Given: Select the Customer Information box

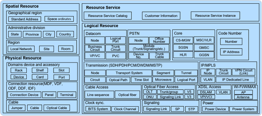Looking at the screenshot, I should click(x=161, y=16).
